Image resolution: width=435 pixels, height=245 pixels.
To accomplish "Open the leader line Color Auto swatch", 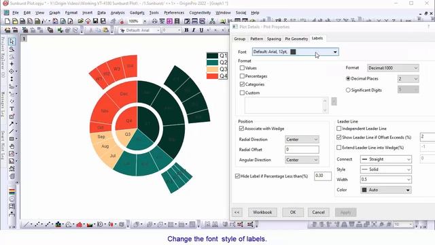I will (386, 190).
